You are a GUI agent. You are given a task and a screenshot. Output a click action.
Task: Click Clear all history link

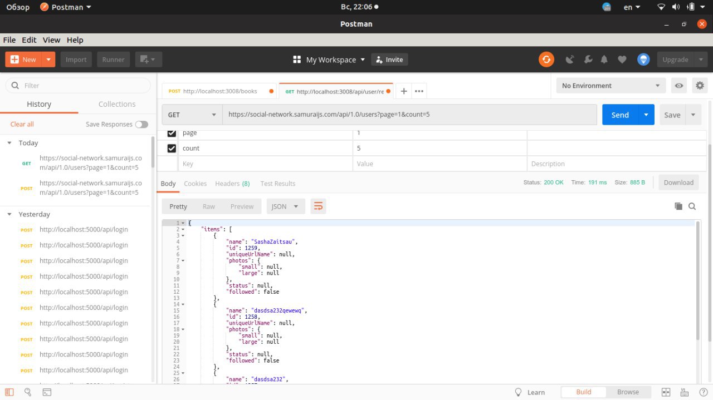(22, 125)
